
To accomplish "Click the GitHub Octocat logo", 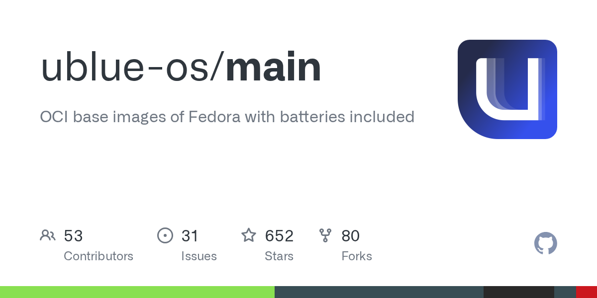I will (x=545, y=244).
